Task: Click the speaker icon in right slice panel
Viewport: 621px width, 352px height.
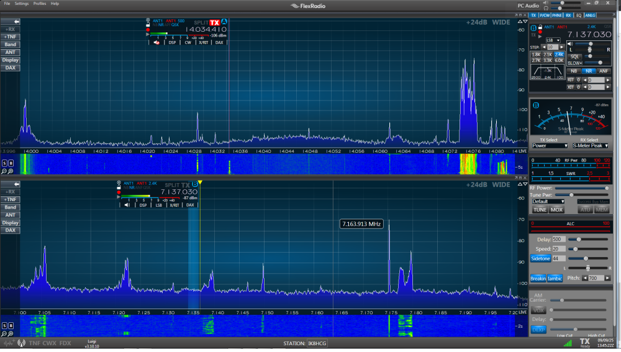Action: [570, 44]
